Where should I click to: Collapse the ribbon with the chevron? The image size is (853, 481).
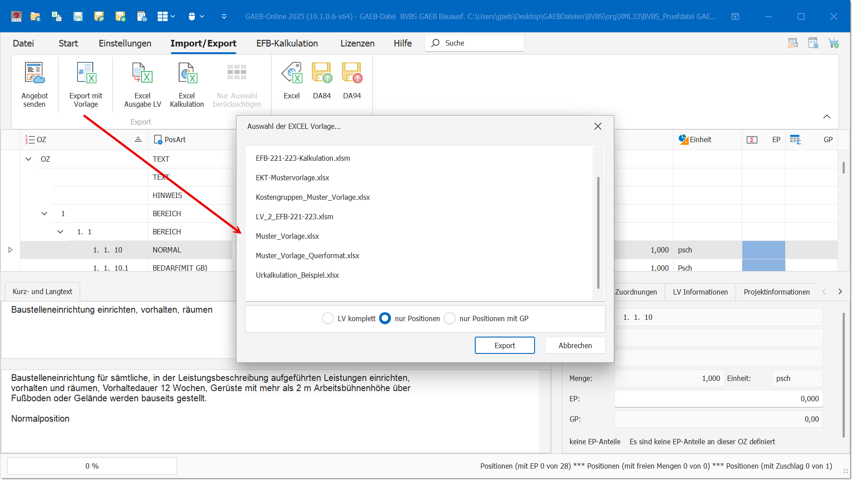(826, 116)
